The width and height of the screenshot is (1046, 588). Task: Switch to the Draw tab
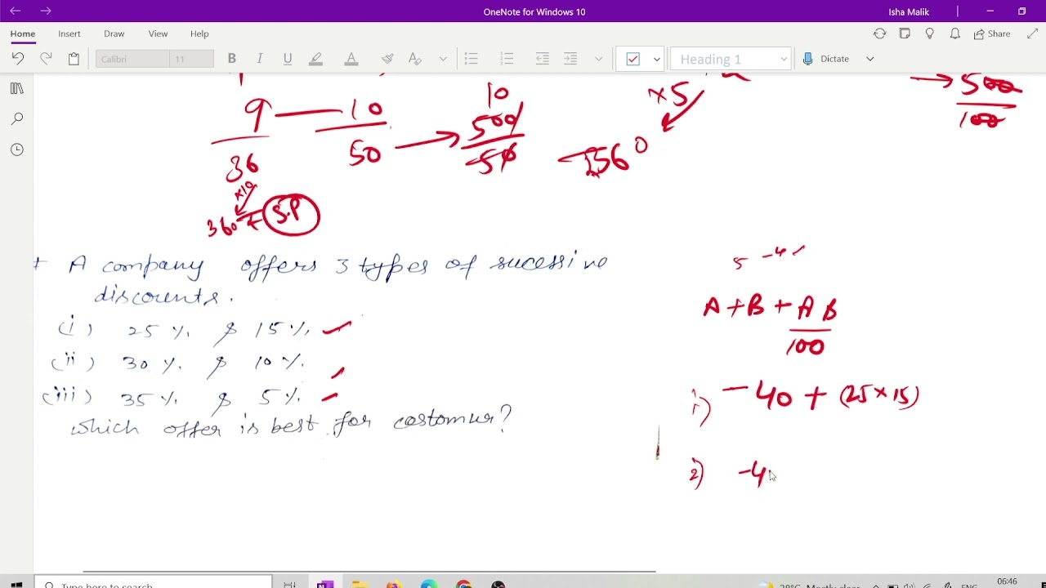[114, 33]
